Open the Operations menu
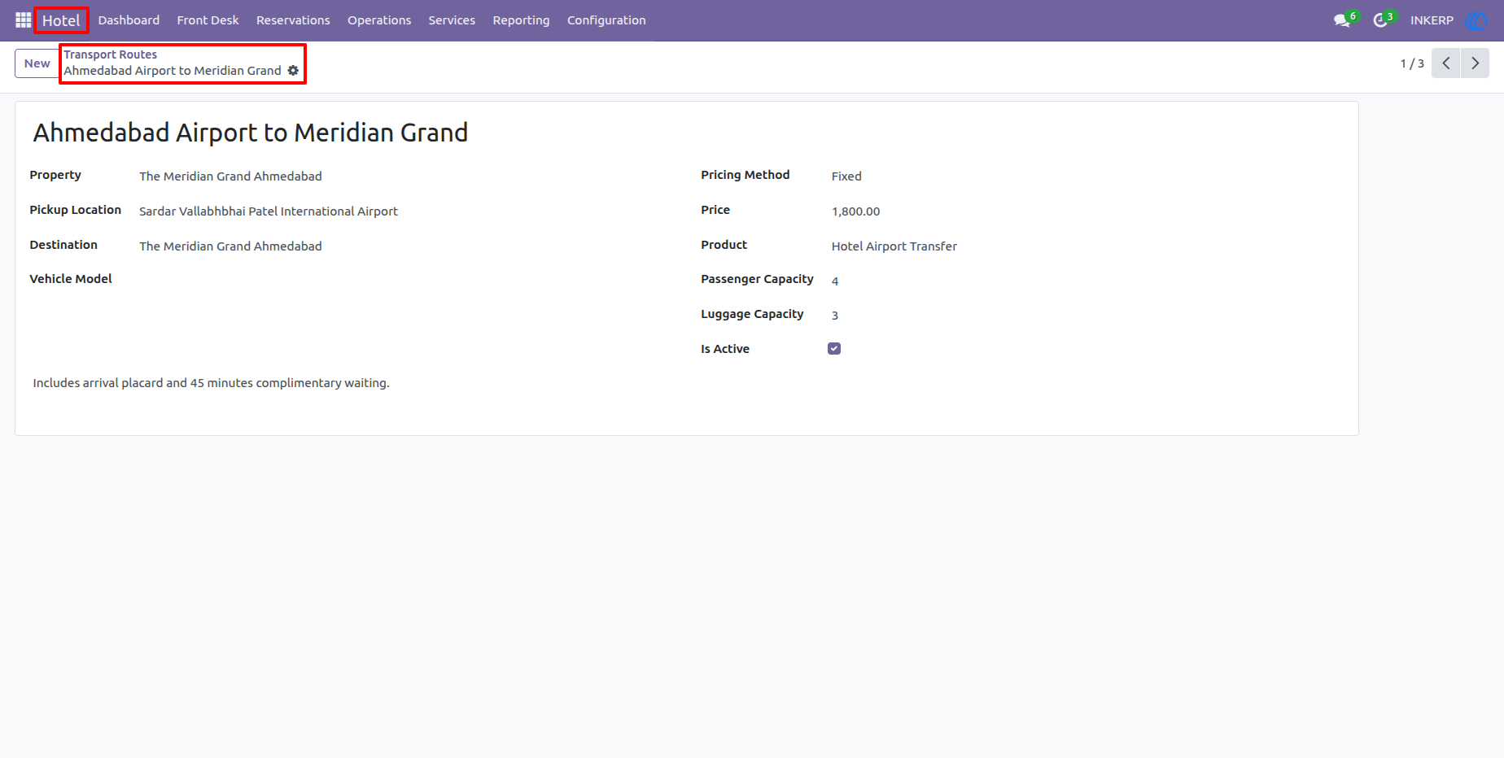Image resolution: width=1504 pixels, height=758 pixels. click(379, 20)
